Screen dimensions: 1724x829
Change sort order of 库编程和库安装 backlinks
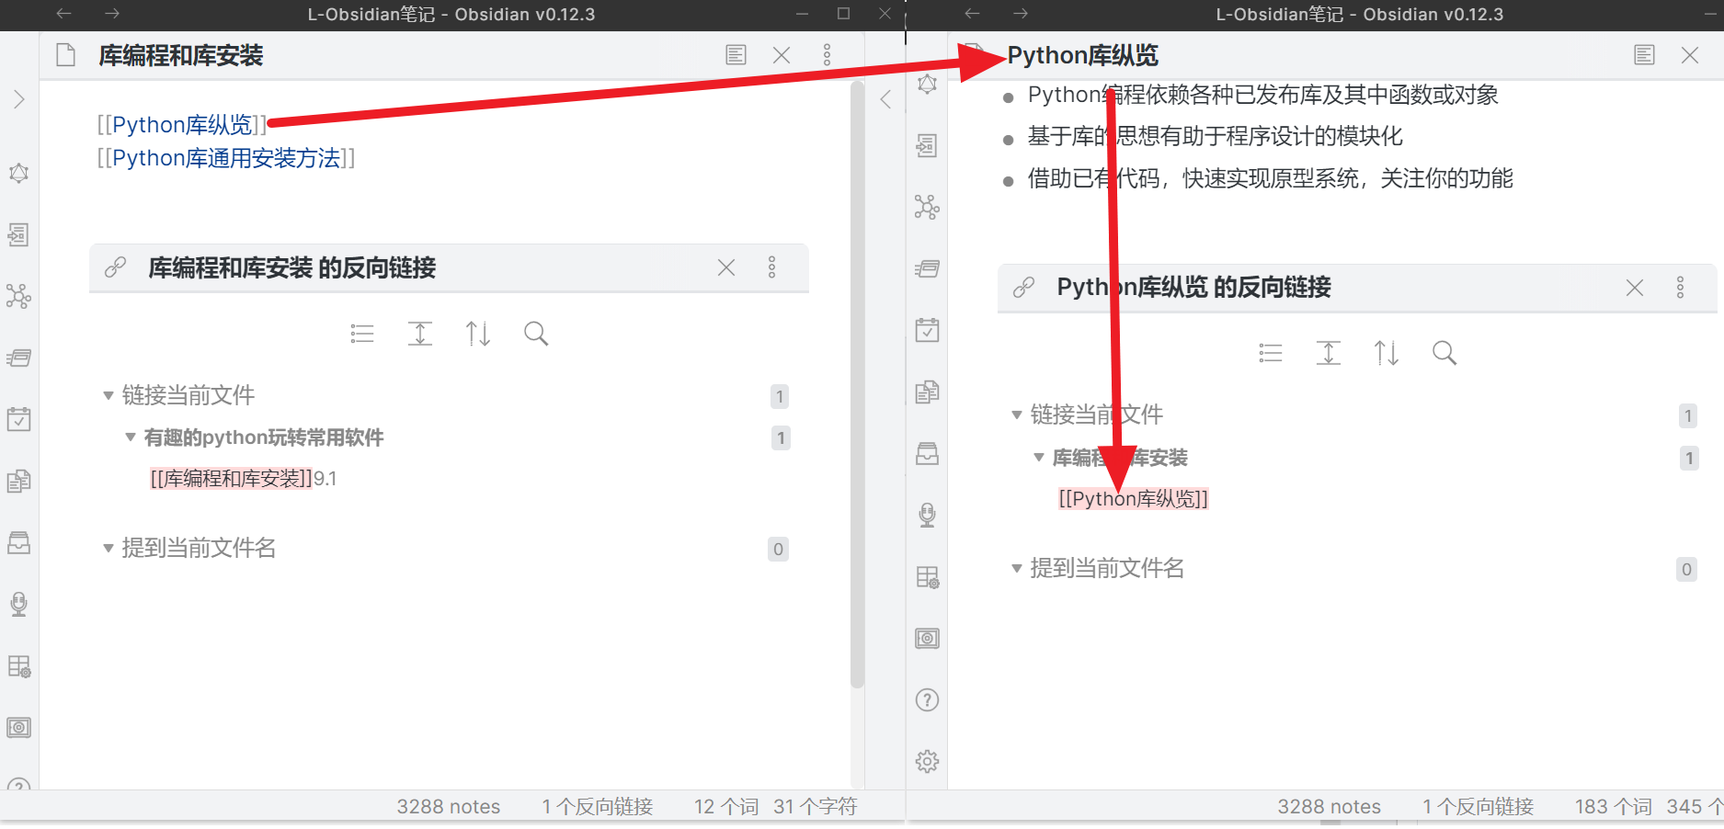477,334
